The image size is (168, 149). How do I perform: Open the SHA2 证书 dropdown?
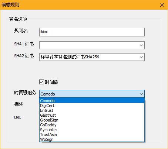(x=92, y=57)
